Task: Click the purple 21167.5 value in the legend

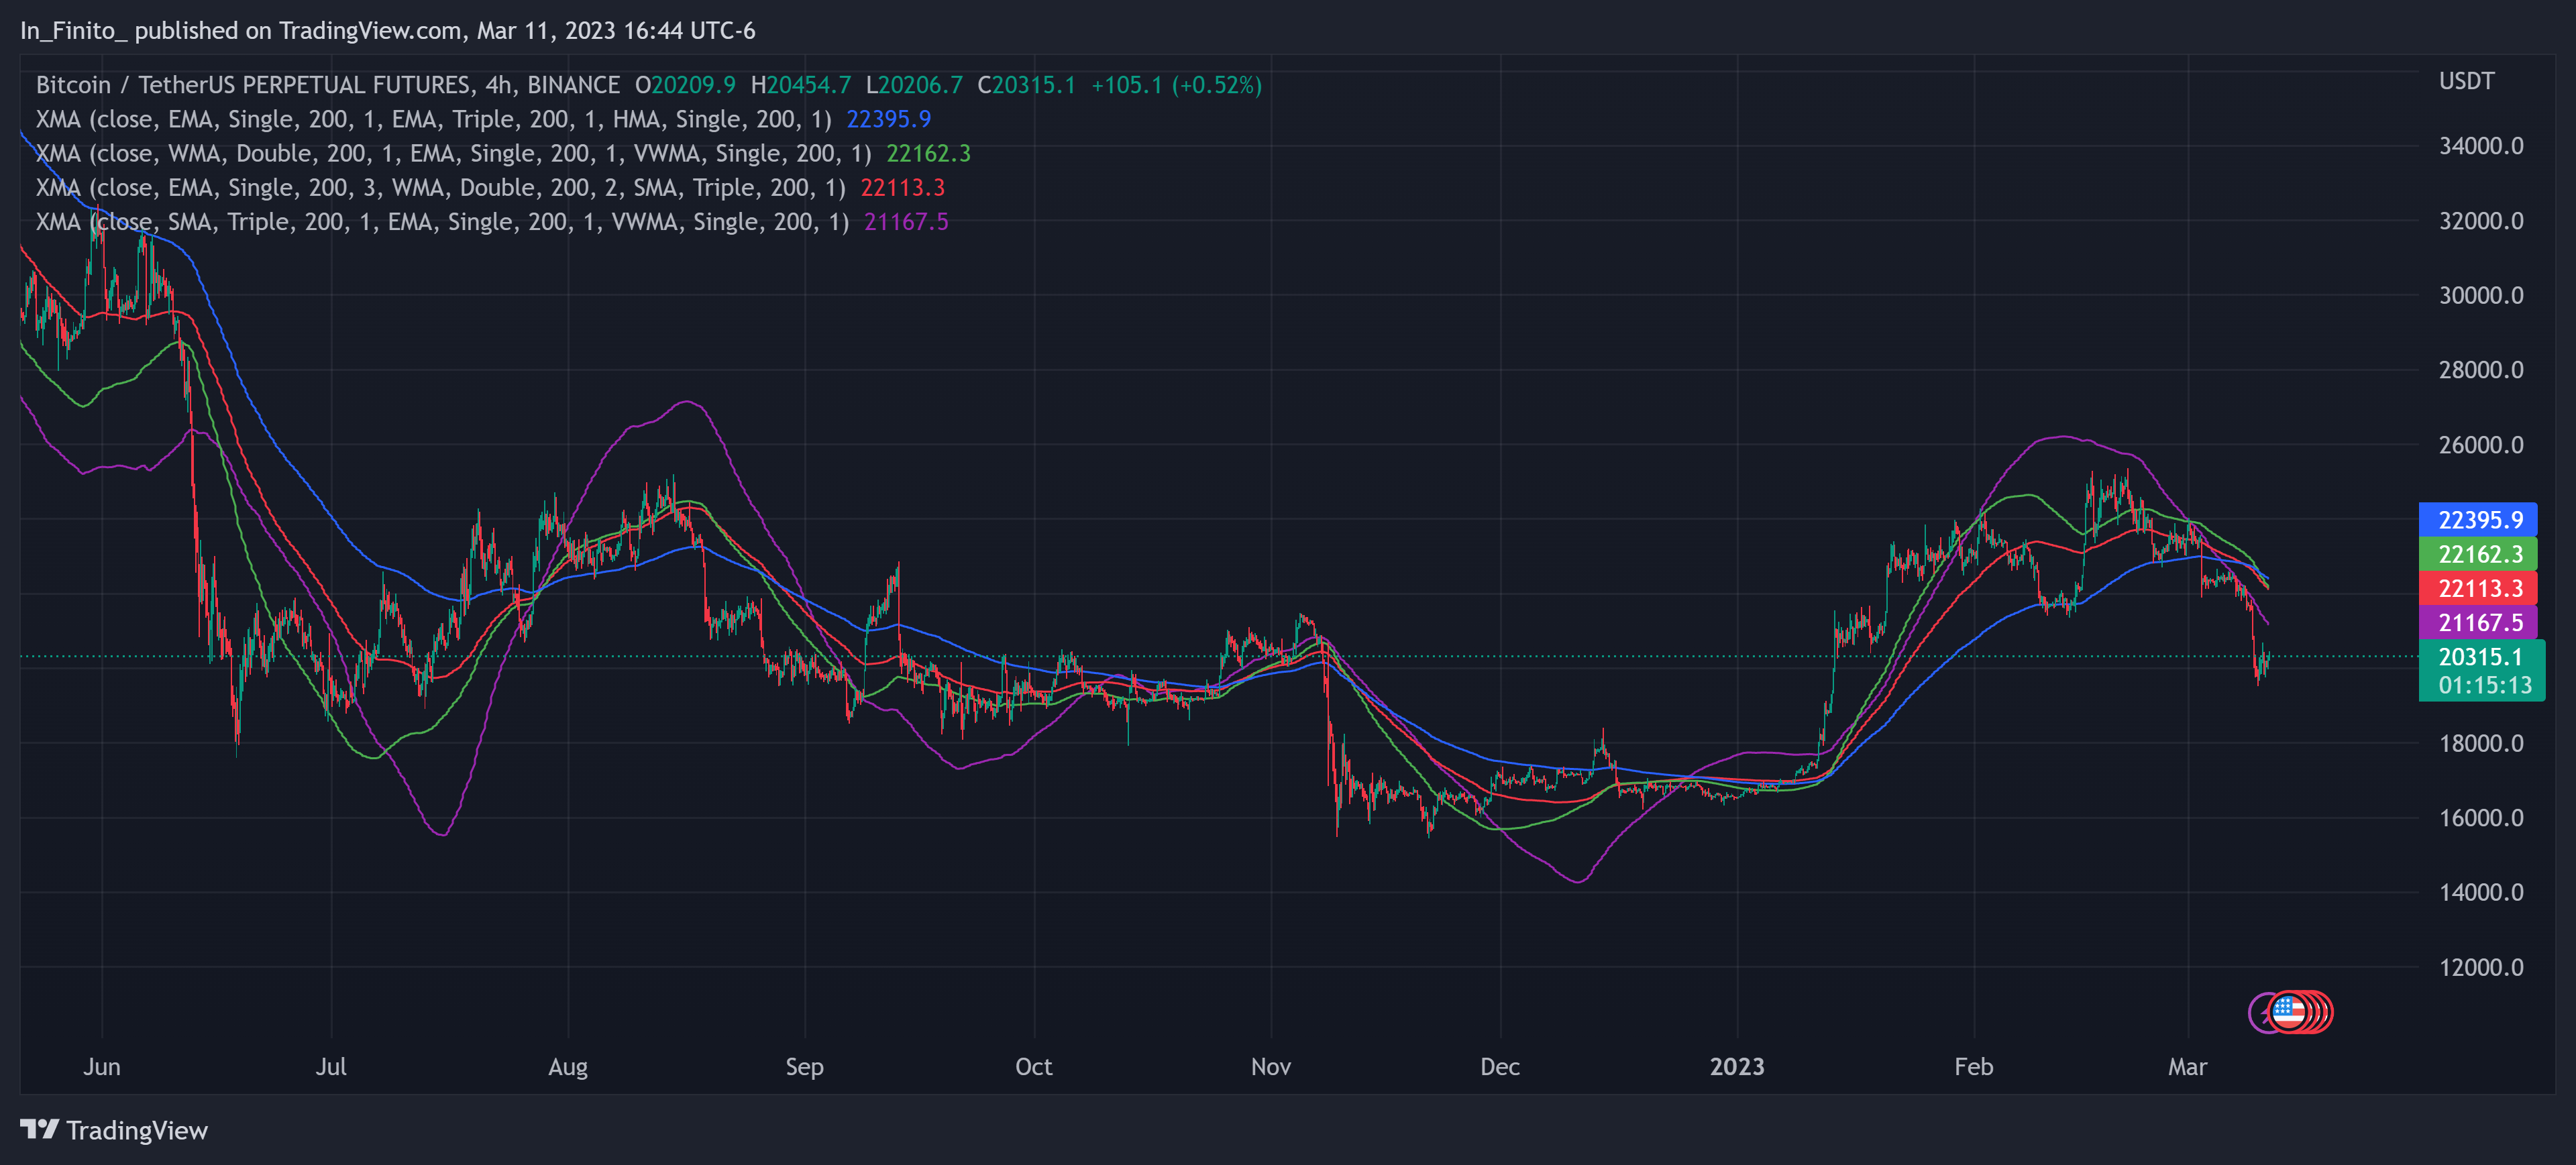Action: point(906,221)
